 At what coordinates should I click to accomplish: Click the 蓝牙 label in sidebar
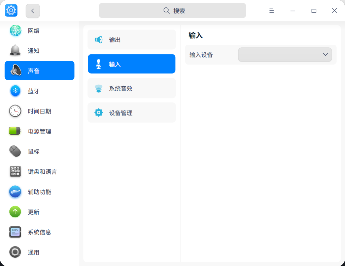click(x=34, y=91)
